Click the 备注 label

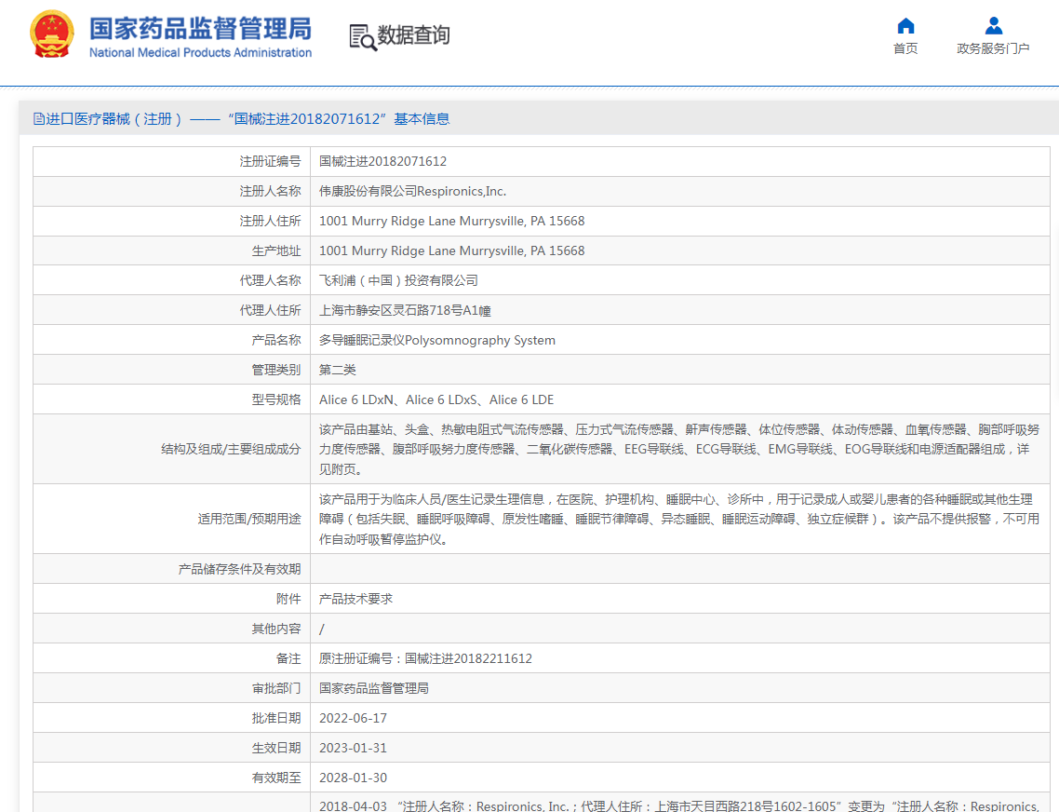pyautogui.click(x=288, y=658)
